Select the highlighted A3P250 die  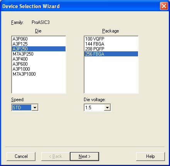(39, 49)
